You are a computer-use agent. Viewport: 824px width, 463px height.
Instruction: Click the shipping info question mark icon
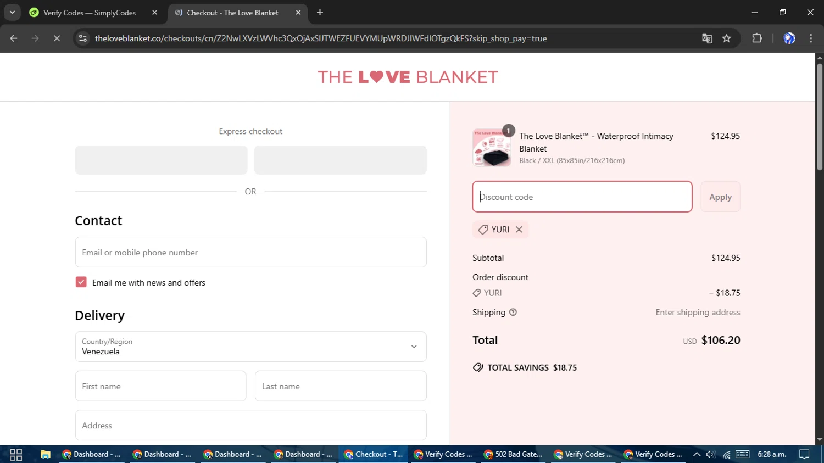[x=513, y=313]
